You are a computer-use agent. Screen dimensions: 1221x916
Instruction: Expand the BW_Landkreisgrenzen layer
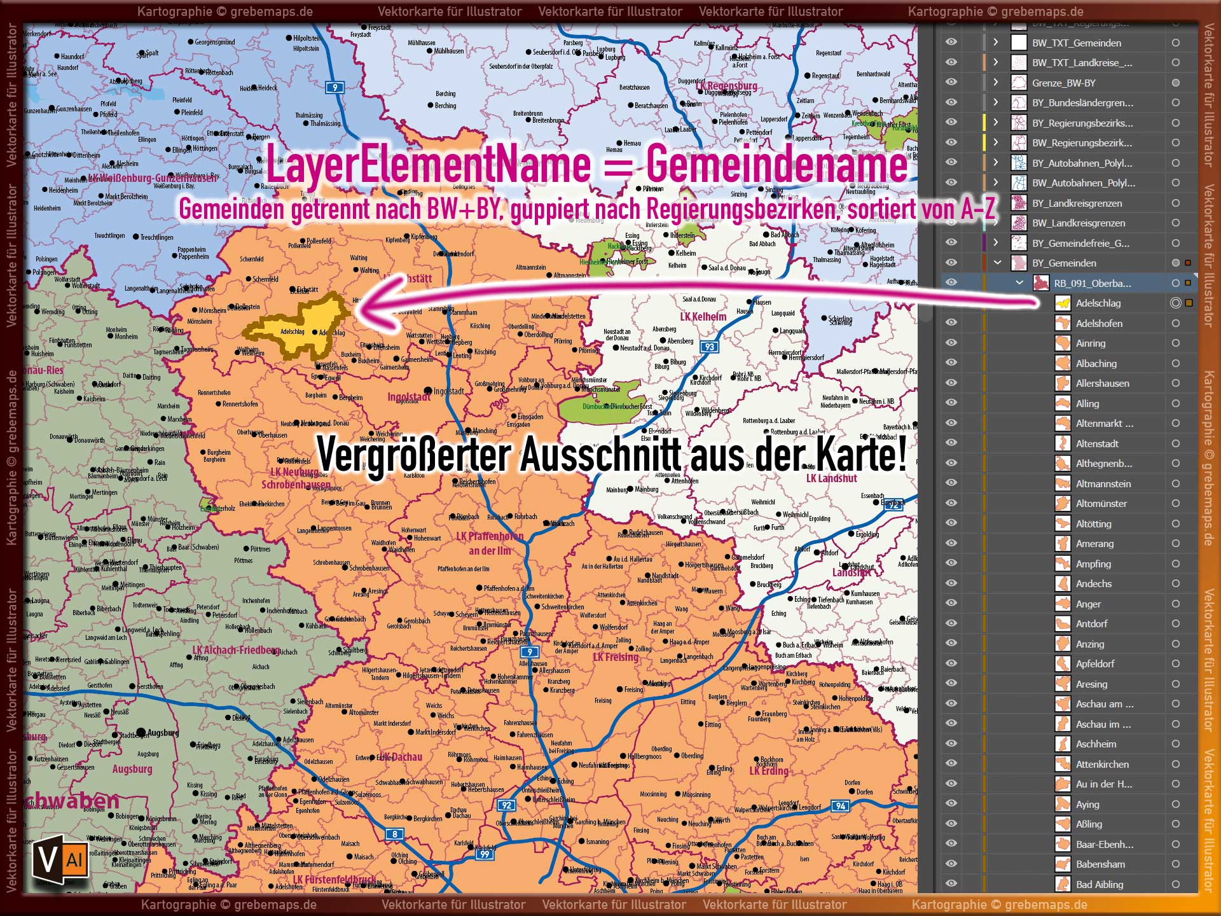(995, 223)
